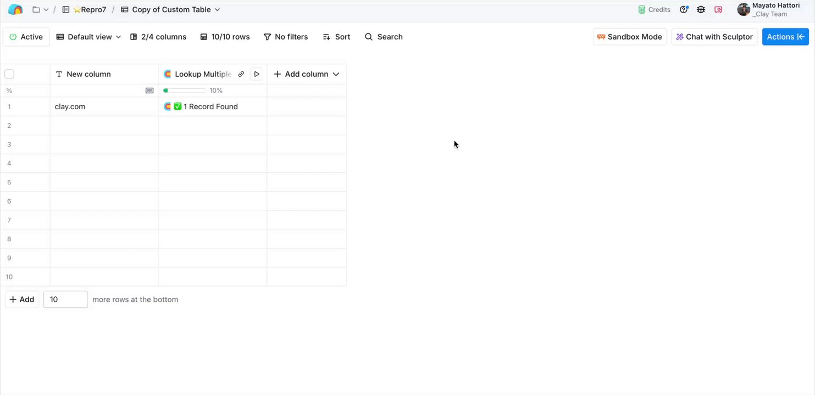Screen dimensions: 815x395
Task: Click the 10% progress bar
Action: (185, 91)
